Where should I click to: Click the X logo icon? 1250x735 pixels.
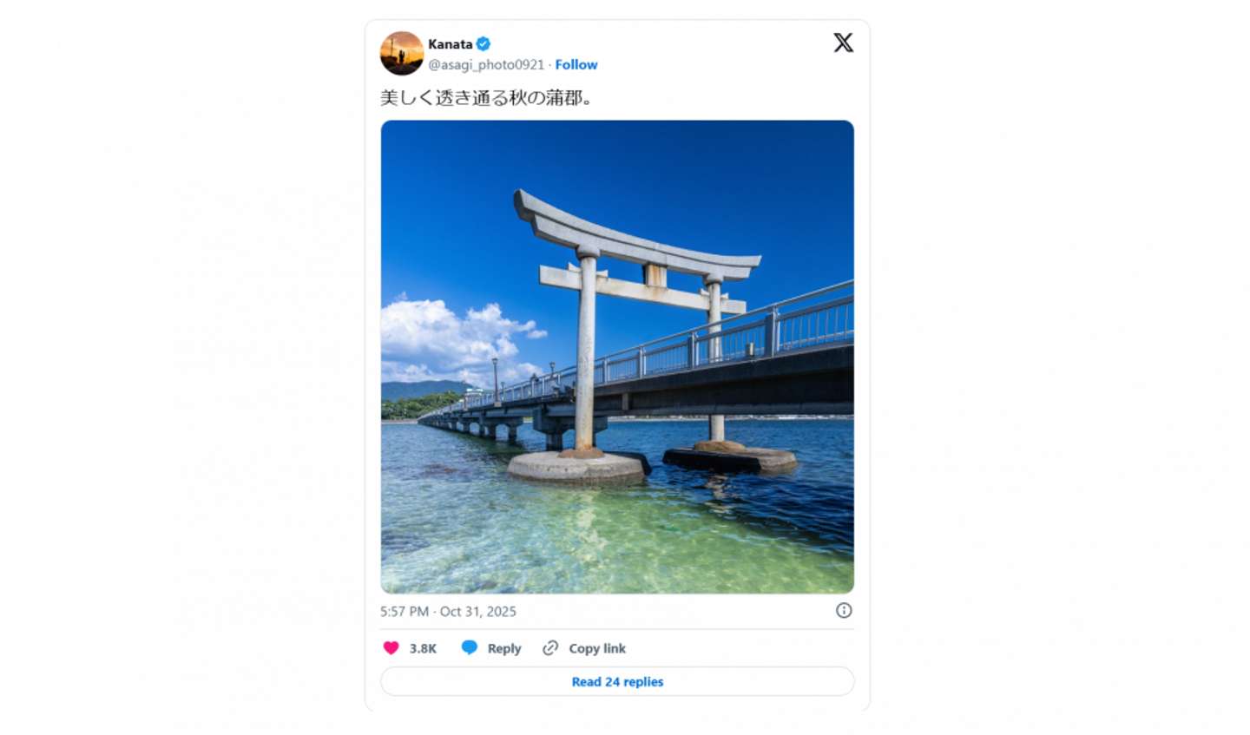click(x=843, y=43)
